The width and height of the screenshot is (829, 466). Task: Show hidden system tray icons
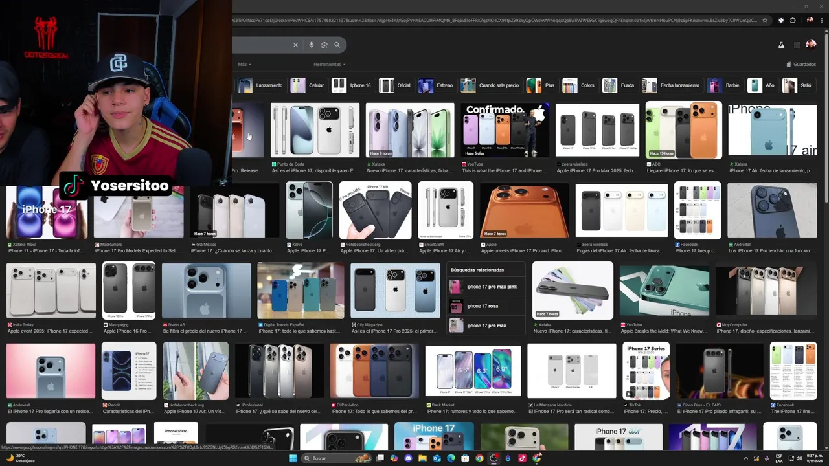[745, 458]
